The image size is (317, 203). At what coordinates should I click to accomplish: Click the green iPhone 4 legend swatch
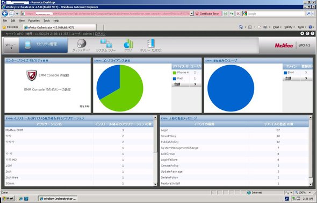click(174, 73)
